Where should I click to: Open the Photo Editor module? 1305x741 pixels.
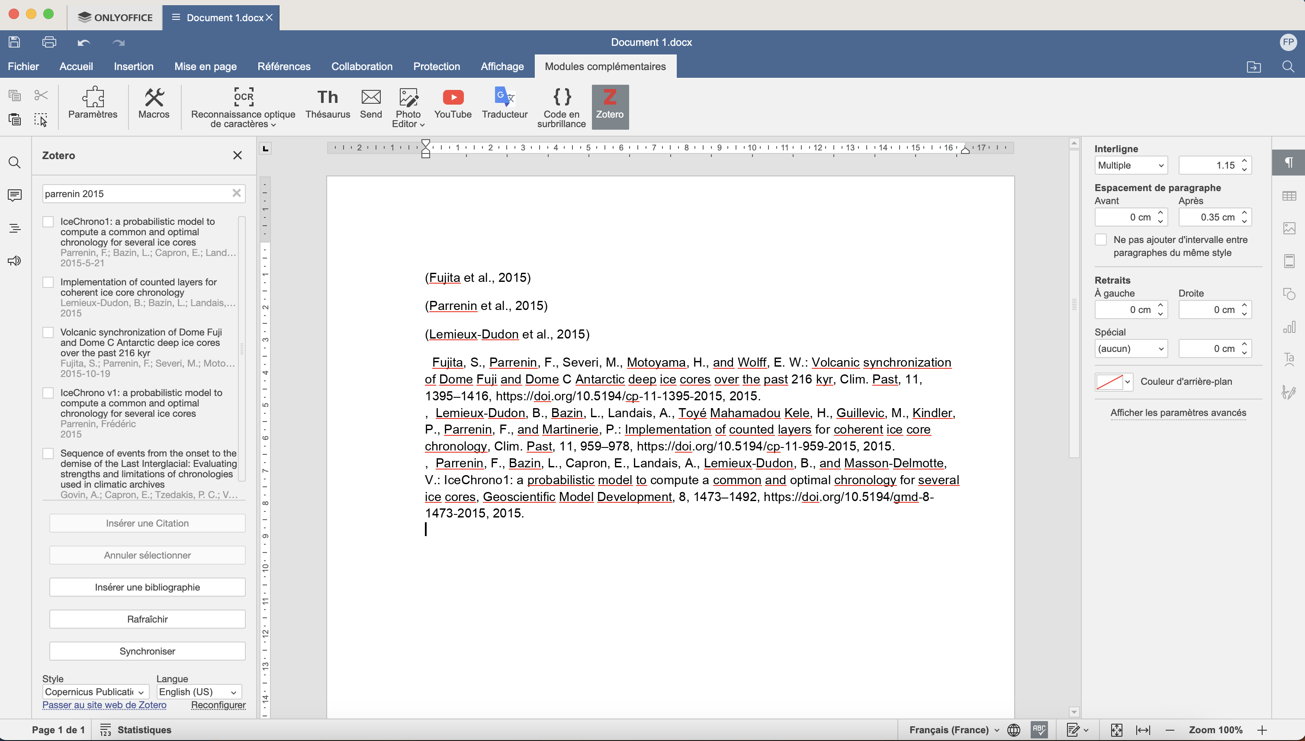[407, 106]
